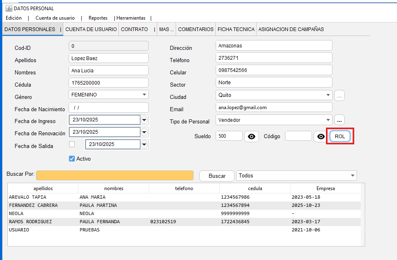397x260 pixels.
Task: Expand the Todos filter dropdown
Action: 352,176
